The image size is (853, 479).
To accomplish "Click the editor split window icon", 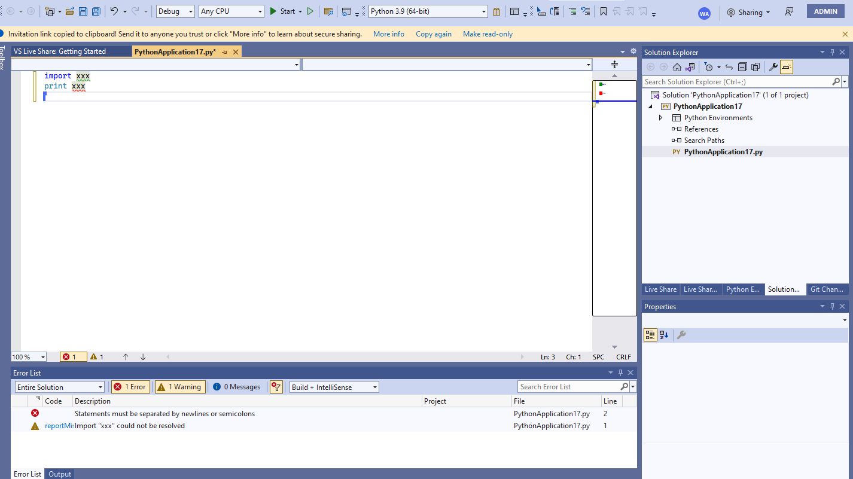I will (x=614, y=64).
